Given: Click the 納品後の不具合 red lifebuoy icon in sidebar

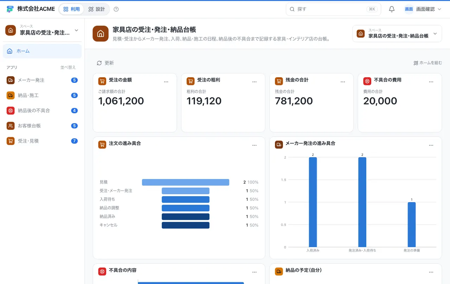Looking at the screenshot, I should pyautogui.click(x=11, y=111).
